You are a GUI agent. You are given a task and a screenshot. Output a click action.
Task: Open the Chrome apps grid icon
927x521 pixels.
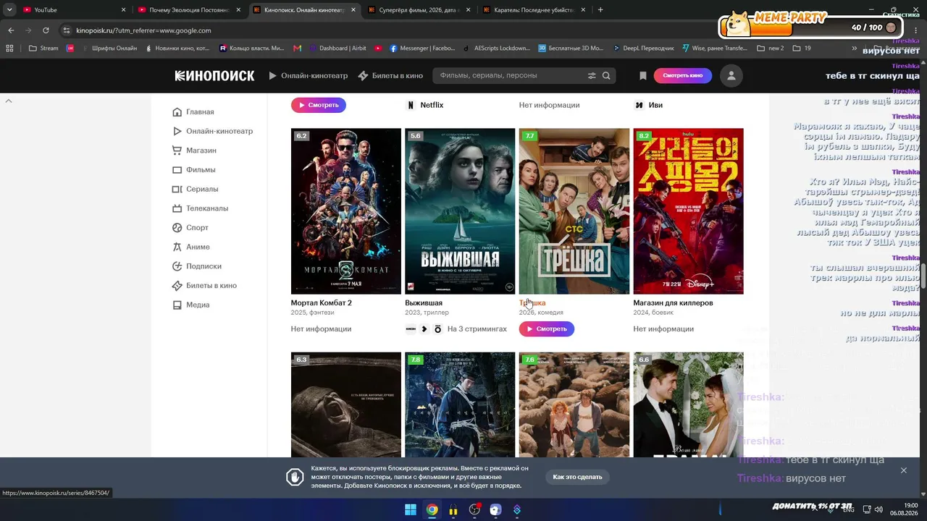9,48
